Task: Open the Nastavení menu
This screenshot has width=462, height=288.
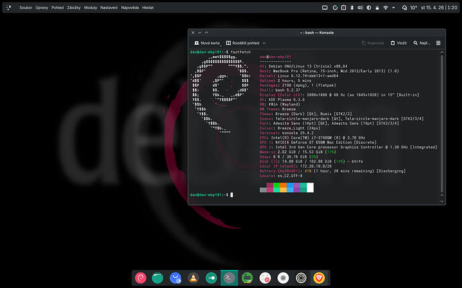Action: coord(108,7)
